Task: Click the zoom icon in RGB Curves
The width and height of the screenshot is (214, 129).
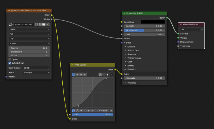Action: [100, 75]
